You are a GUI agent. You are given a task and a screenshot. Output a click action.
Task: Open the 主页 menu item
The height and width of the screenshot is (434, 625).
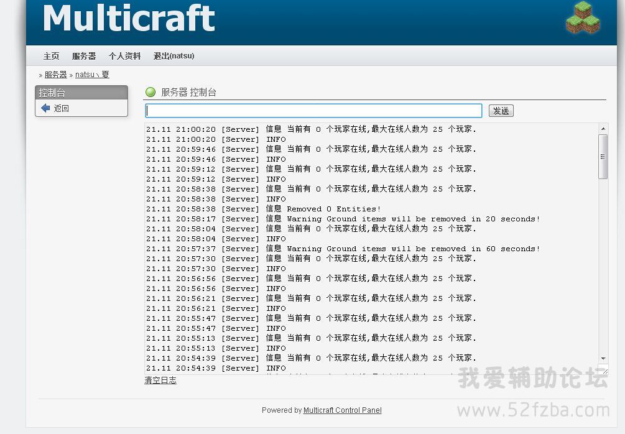click(51, 56)
